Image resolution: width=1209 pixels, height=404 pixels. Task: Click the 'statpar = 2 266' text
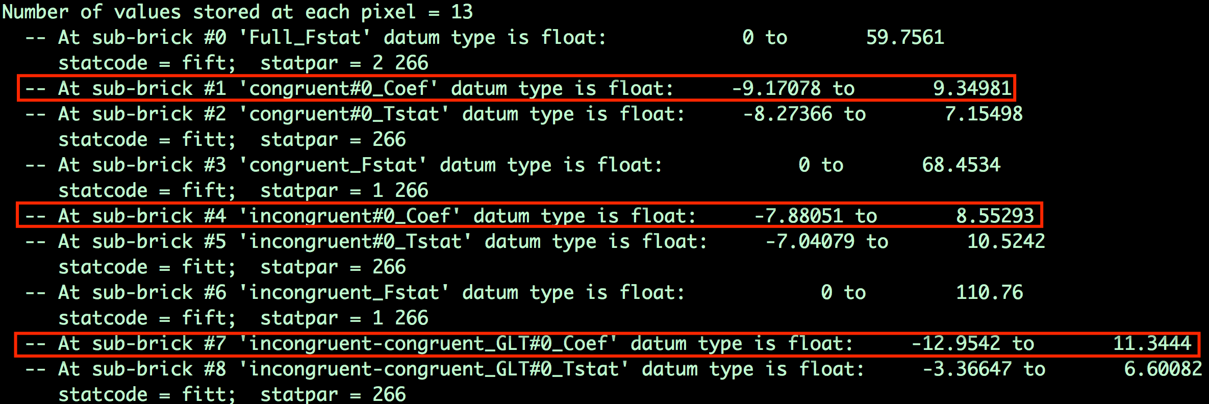[x=344, y=63]
